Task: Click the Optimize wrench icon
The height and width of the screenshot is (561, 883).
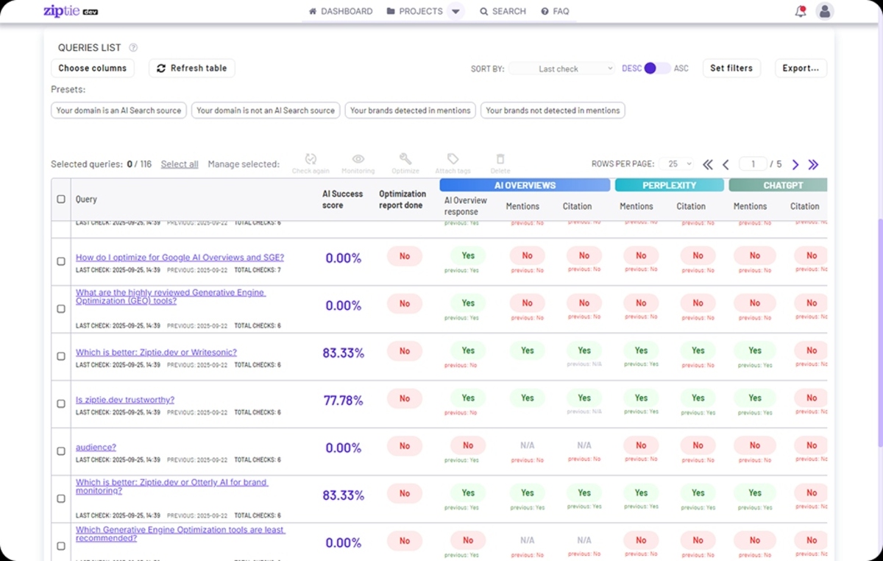Action: (x=405, y=159)
